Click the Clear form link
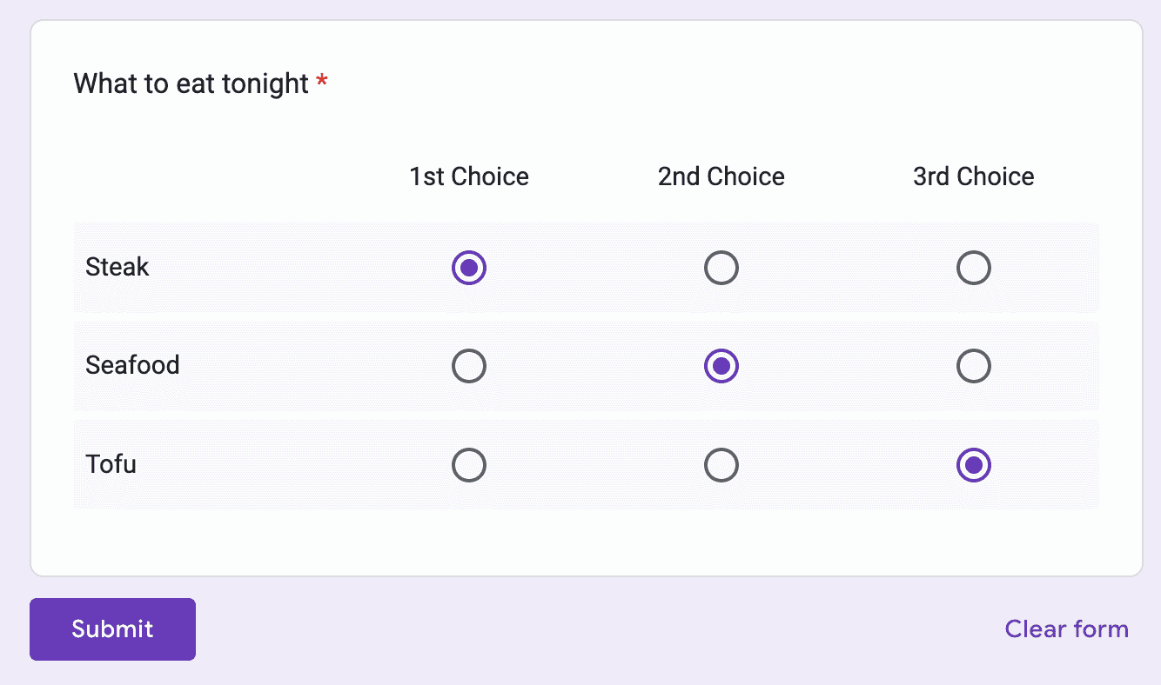Viewport: 1161px width, 685px height. click(1066, 629)
